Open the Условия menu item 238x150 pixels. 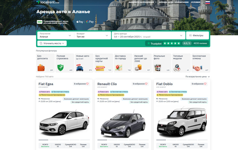click(195, 2)
